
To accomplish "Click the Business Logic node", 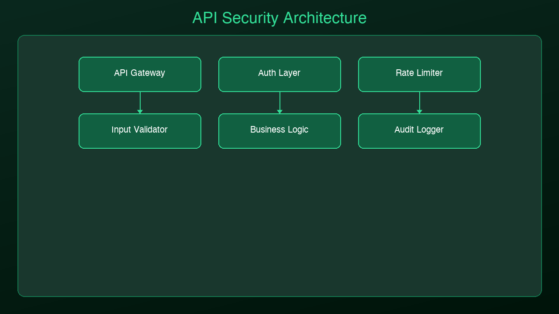I will (x=279, y=130).
